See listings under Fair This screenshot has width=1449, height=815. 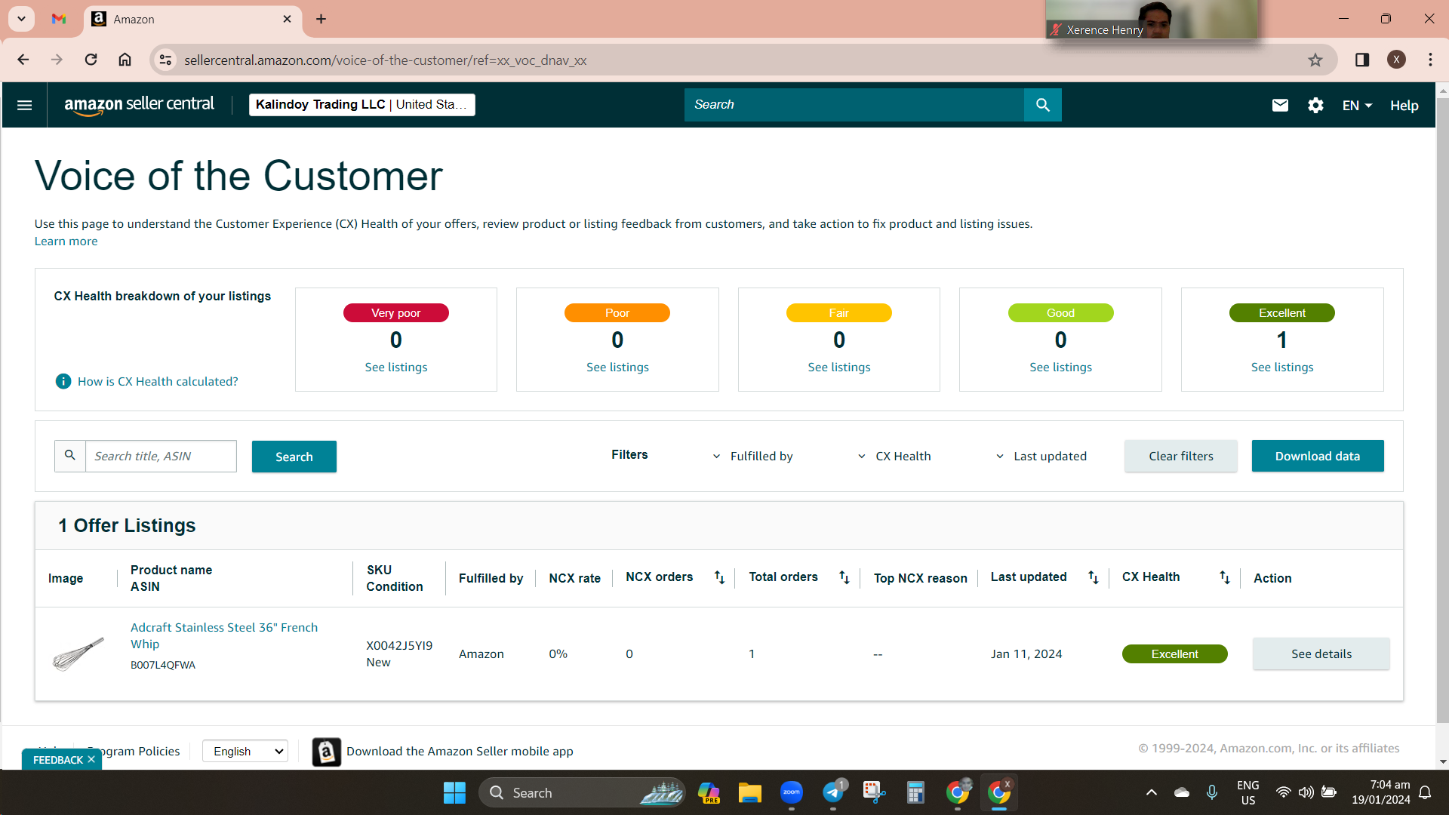coord(839,367)
